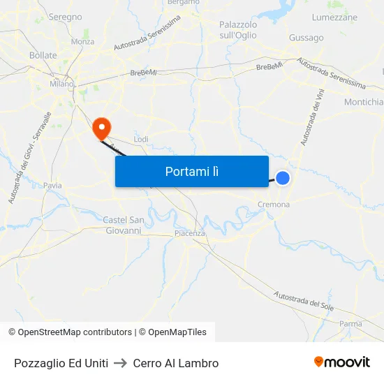Image resolution: width=384 pixels, height=384 pixels.
Task: Click the Castel San Giovanni label
Action: point(124,225)
